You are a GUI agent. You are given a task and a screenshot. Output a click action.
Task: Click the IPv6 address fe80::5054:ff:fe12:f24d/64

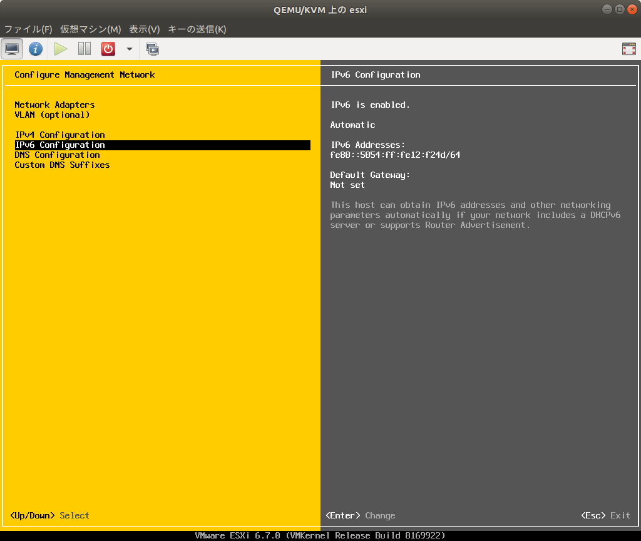click(395, 155)
